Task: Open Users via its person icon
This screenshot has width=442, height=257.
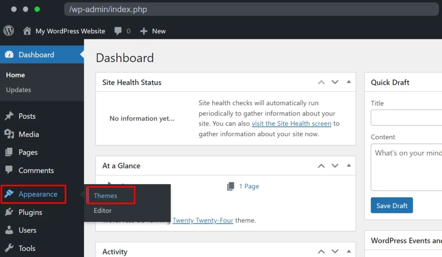Action: pos(9,230)
